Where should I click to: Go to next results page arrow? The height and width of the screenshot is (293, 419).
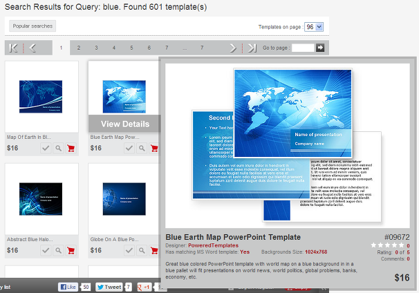point(233,48)
